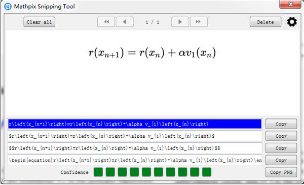Copy the begin-equation LaTeX result

281,160
